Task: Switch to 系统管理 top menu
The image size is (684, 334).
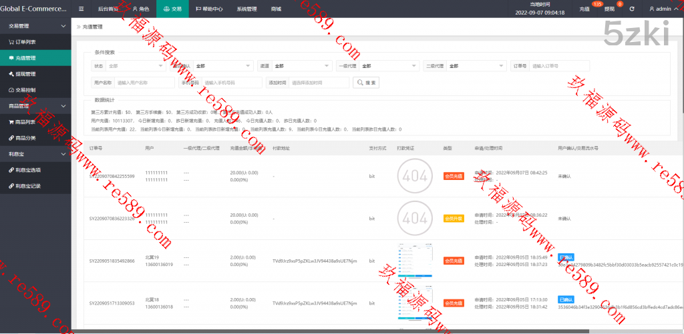Action: 246,9
